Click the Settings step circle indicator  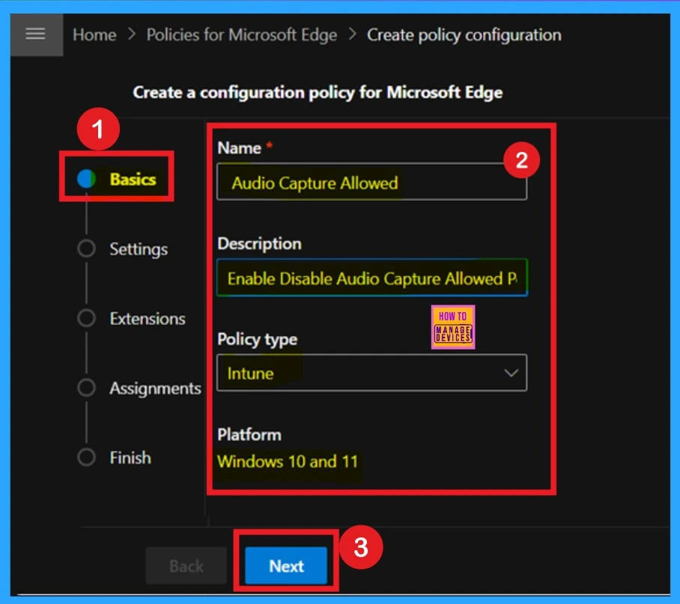[86, 248]
